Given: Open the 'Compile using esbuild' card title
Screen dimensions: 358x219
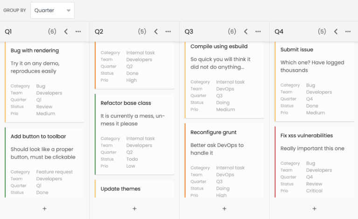Looking at the screenshot, I should pos(219,46).
